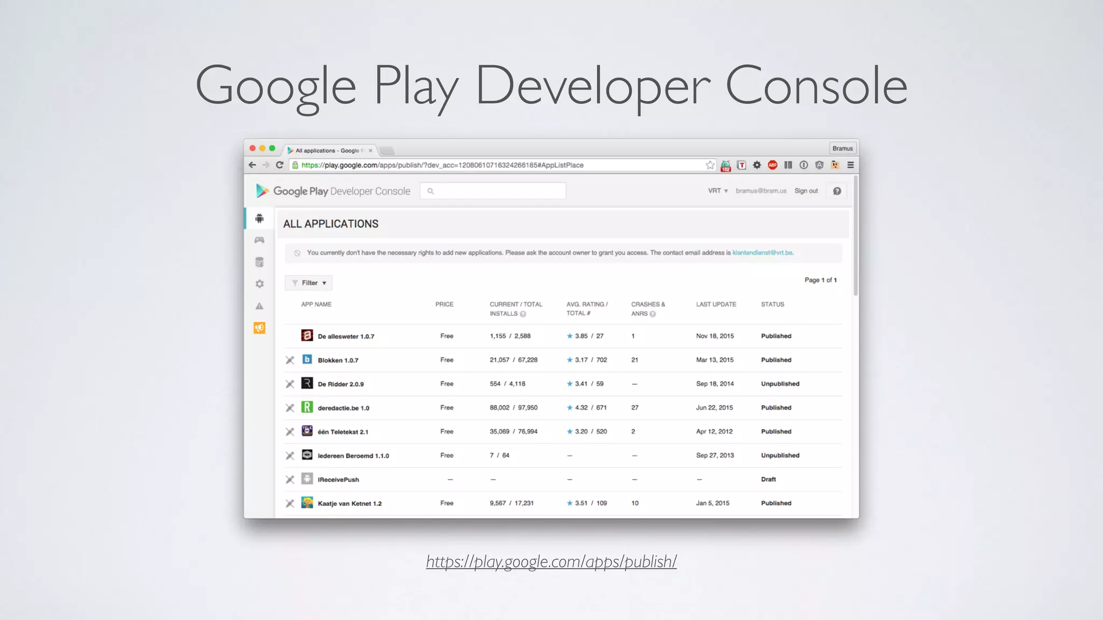
Task: Click the Page 1 of 1 indicator
Action: pos(820,280)
